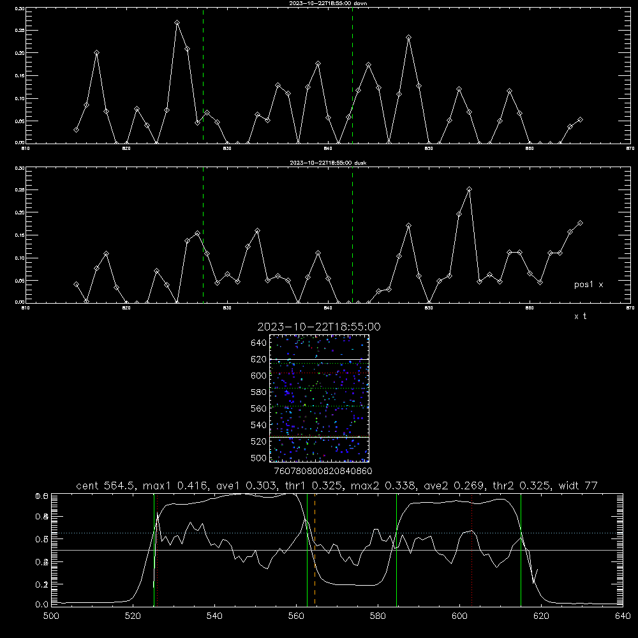Viewport: 638px width, 638px height.
Task: Click 'widt 77' in the statistics line
Action: [x=578, y=486]
